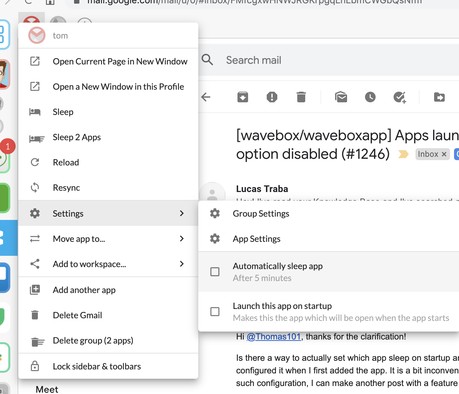459x394 pixels.
Task: Snooze the email
Action: pyautogui.click(x=370, y=97)
